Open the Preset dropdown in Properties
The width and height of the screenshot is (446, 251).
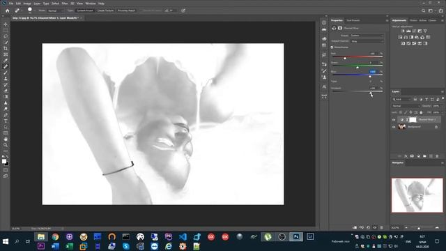click(367, 36)
